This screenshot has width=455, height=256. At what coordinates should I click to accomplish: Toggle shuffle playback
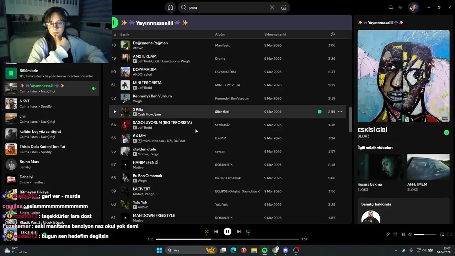click(x=207, y=232)
